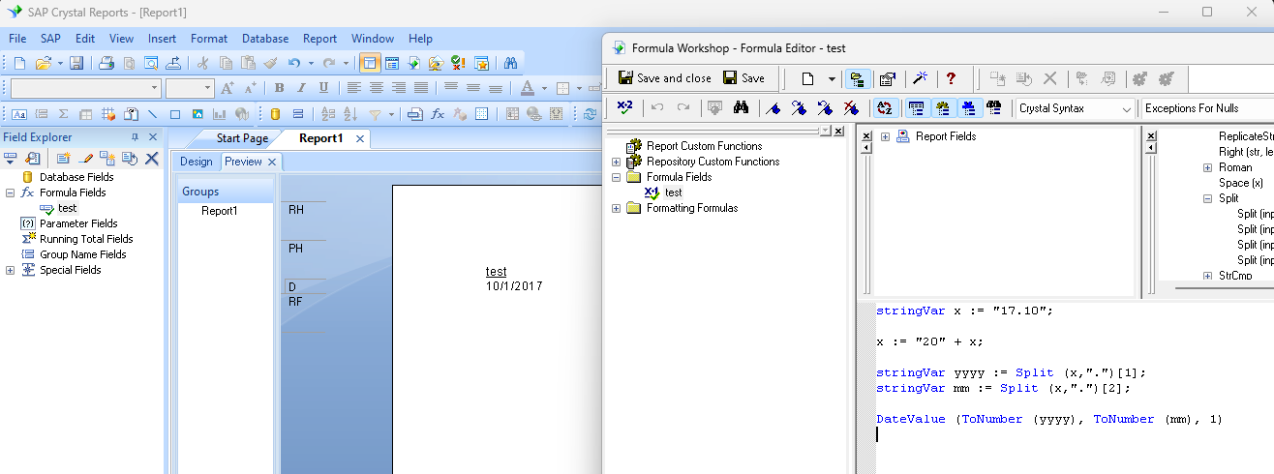Click the Check formula syntax (X+2) icon
Image resolution: width=1274 pixels, height=474 pixels.
[x=624, y=108]
